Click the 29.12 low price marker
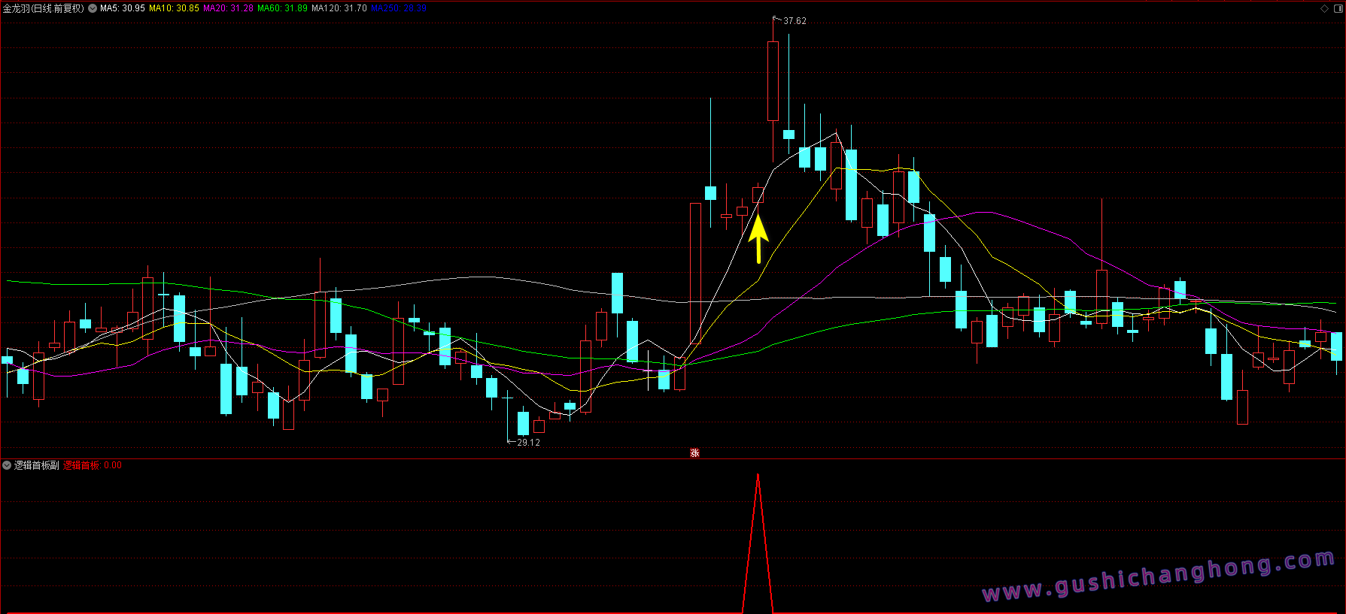The image size is (1346, 614). tap(528, 443)
